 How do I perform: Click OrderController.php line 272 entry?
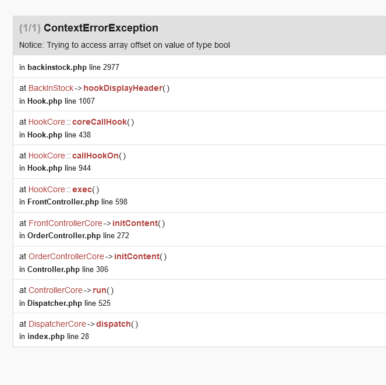coord(74,235)
